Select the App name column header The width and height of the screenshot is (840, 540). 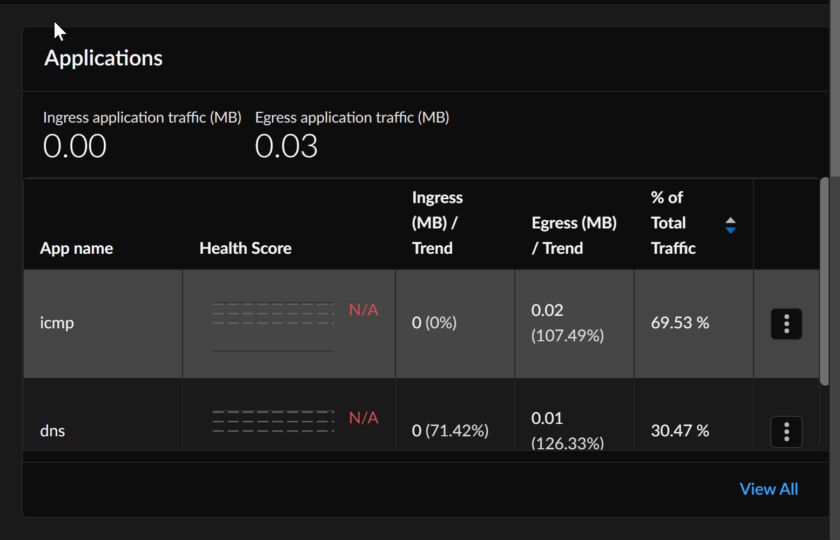(x=76, y=248)
